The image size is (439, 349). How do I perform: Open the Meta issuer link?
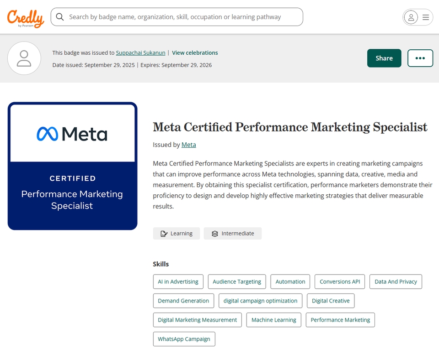coord(188,145)
